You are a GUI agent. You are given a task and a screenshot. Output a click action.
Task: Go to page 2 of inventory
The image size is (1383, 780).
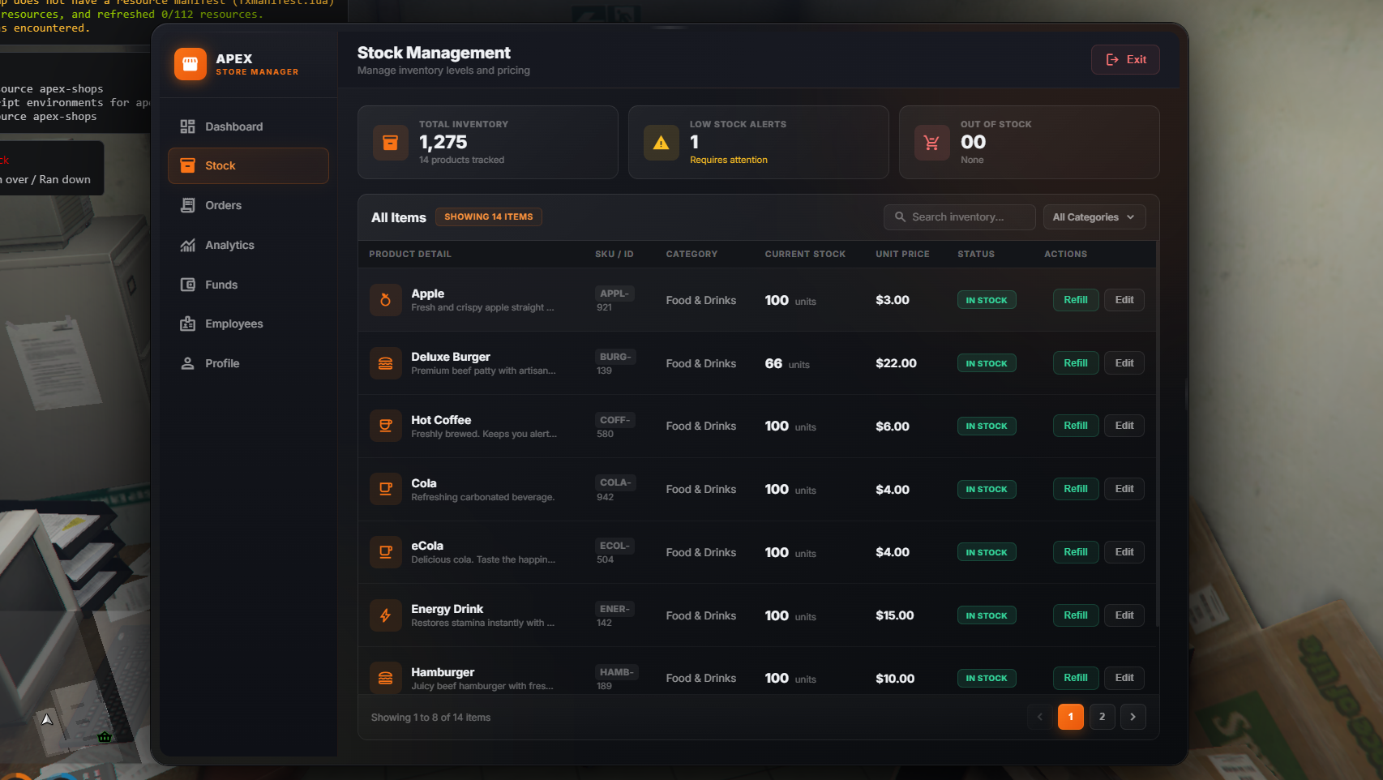[1102, 717]
